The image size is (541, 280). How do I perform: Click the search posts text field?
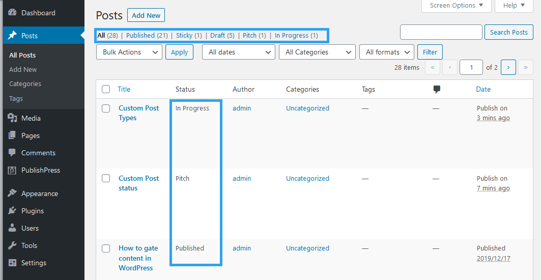(441, 32)
